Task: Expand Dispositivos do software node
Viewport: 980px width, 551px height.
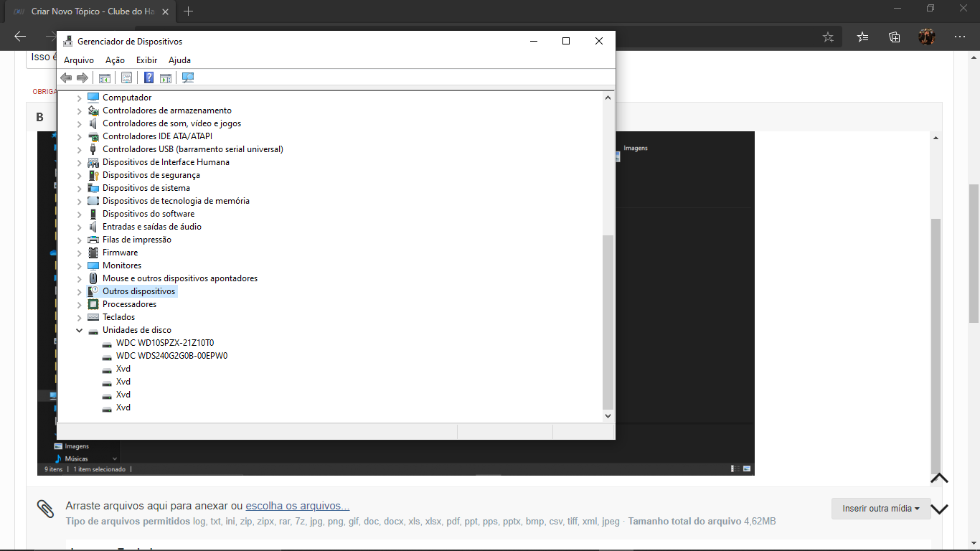Action: tap(79, 214)
